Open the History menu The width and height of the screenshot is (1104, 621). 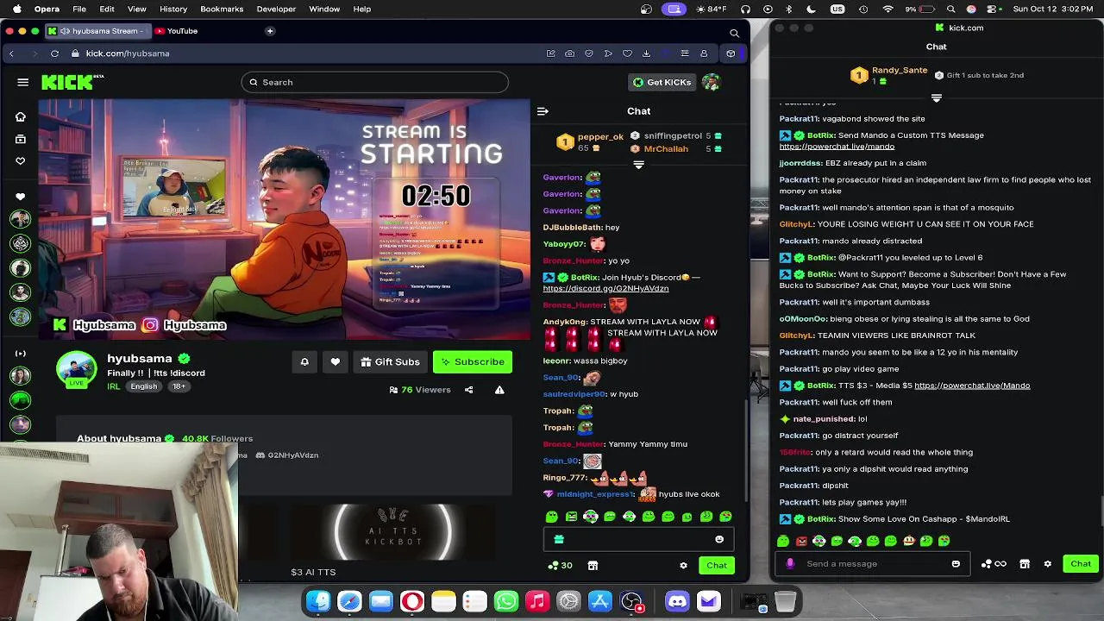(173, 9)
